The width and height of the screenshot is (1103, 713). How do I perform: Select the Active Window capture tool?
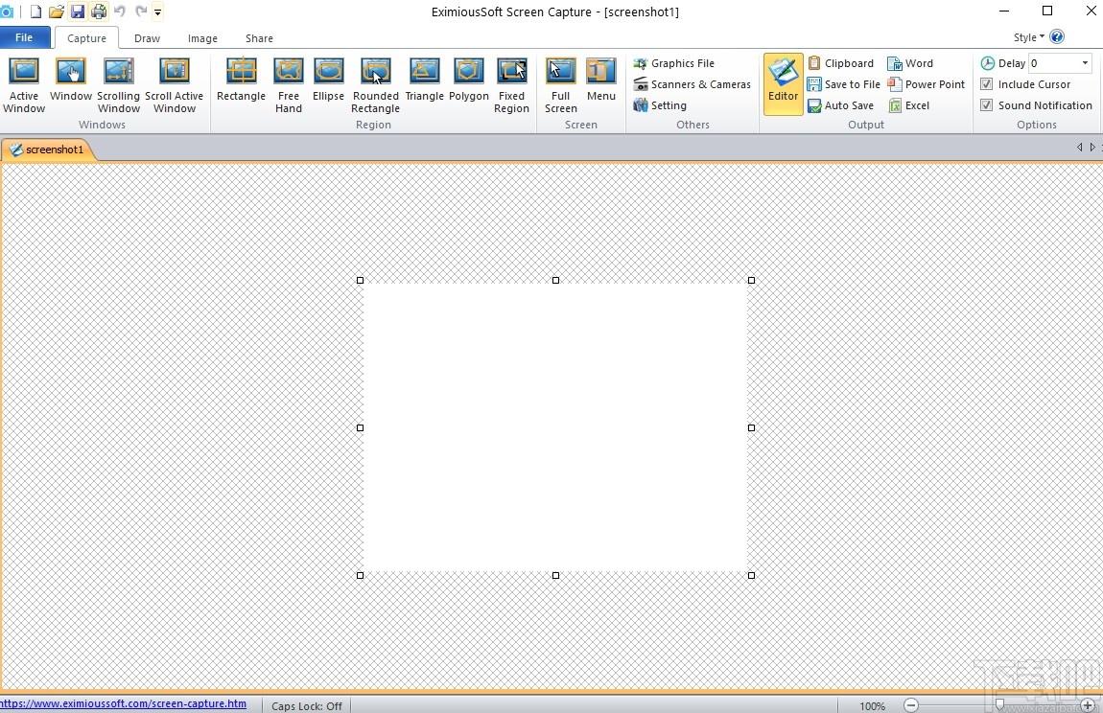pyautogui.click(x=24, y=85)
